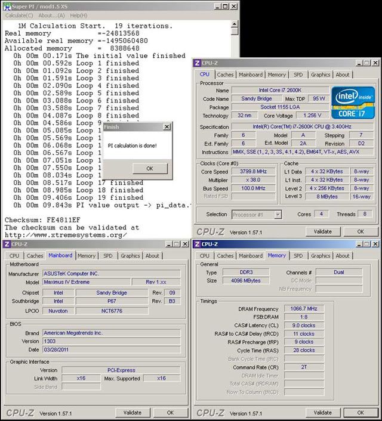Screen dimensions: 382x421
Task: Open Mainboard tab in the Memory window
Action: pyautogui.click(x=251, y=256)
